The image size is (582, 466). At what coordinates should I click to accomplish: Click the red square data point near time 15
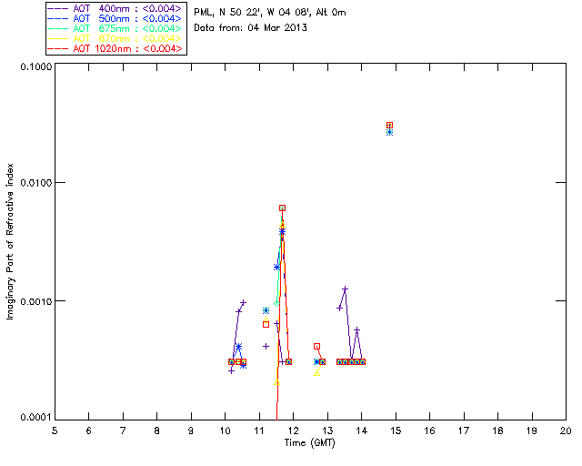389,126
